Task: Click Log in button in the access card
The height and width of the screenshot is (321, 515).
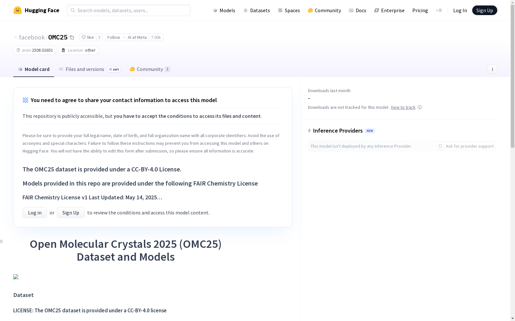Action: point(35,213)
